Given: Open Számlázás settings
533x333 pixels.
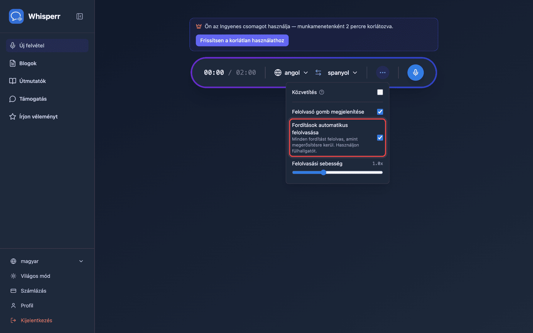Looking at the screenshot, I should coord(47,291).
